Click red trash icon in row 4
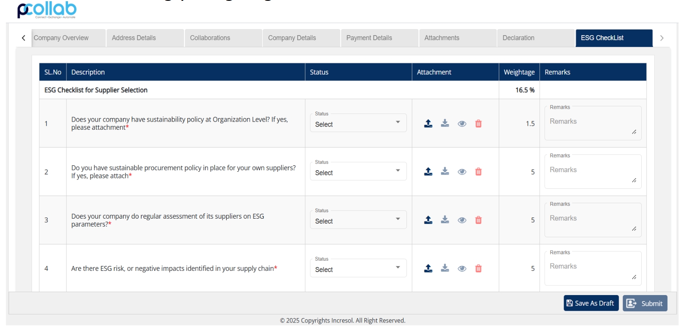679x329 pixels. (x=478, y=268)
